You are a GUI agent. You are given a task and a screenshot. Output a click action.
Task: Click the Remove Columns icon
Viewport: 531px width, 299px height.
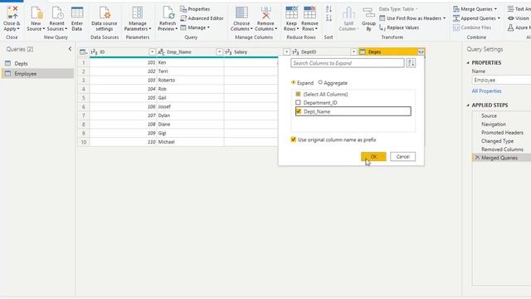265,13
